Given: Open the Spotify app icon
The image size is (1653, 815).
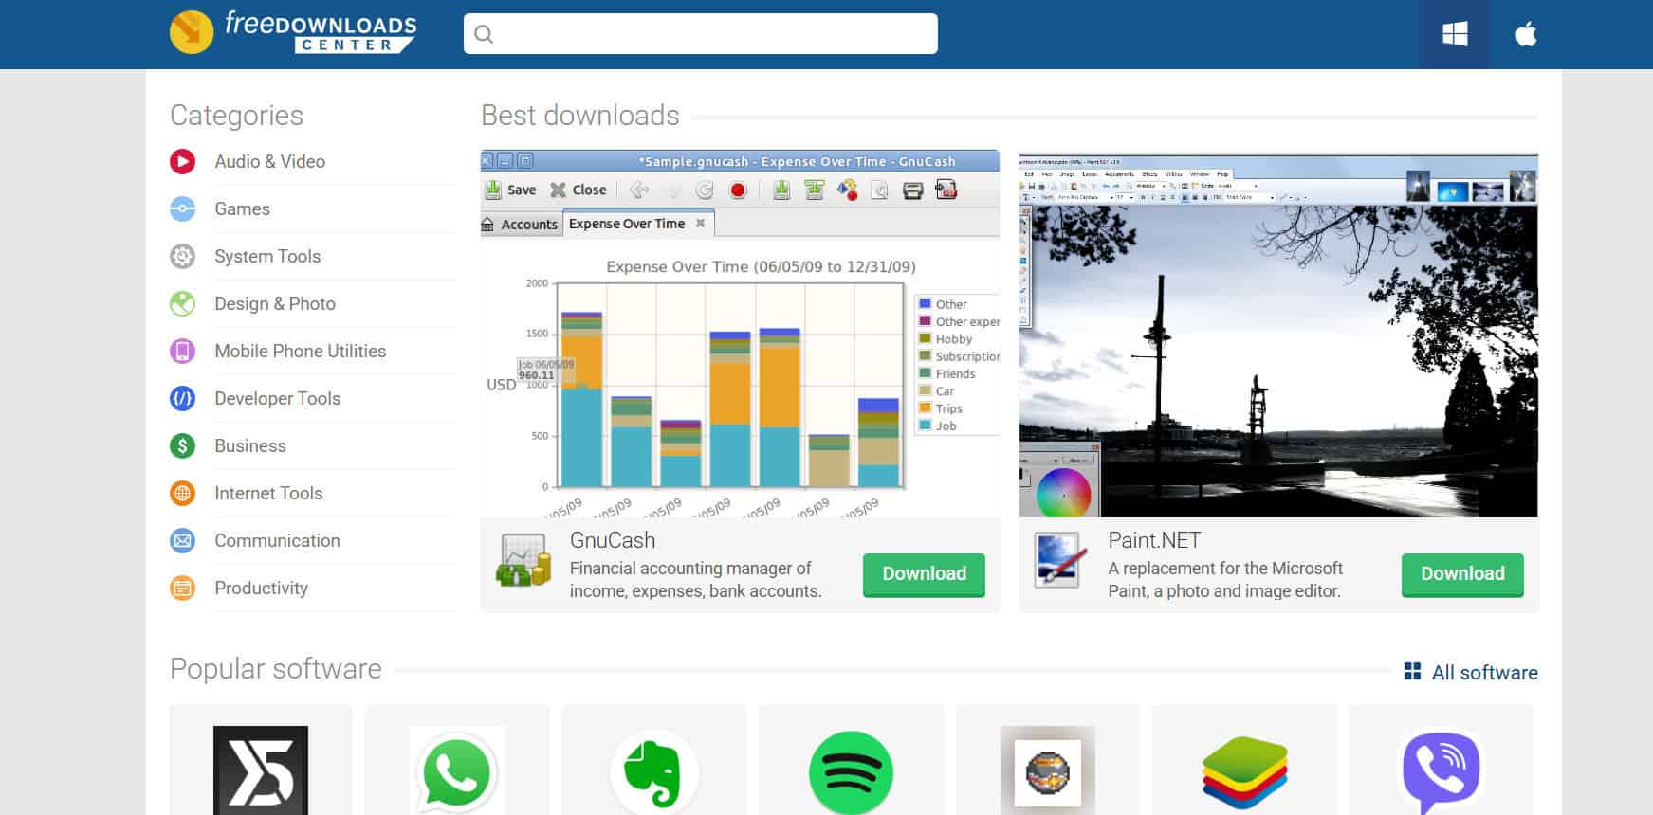Looking at the screenshot, I should [851, 772].
